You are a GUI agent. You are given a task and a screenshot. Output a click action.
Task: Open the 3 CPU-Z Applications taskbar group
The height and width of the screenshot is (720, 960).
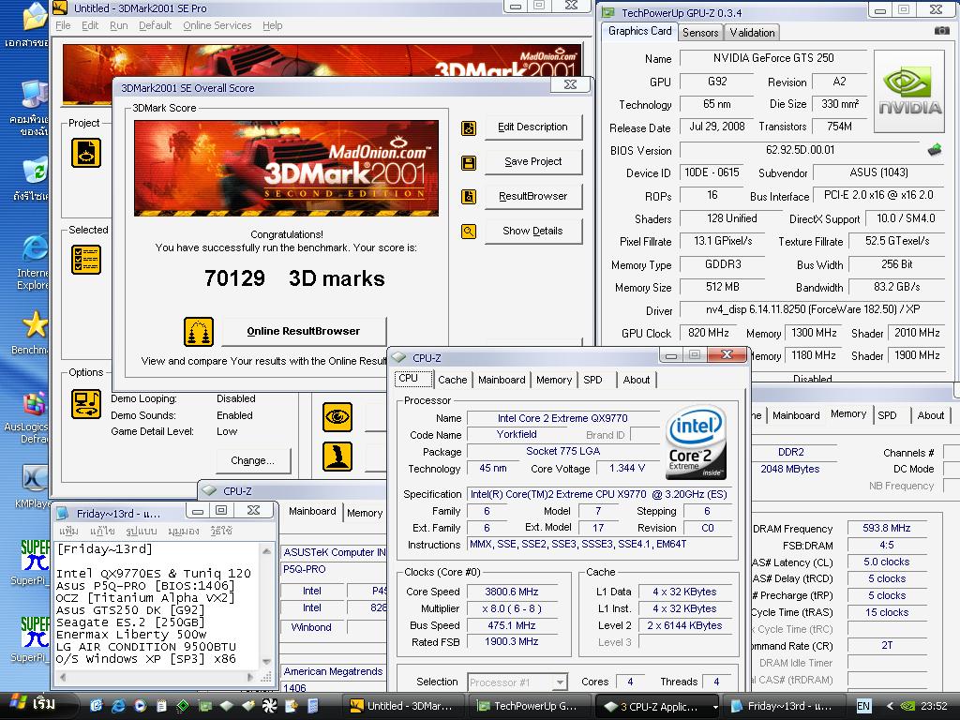click(x=657, y=706)
